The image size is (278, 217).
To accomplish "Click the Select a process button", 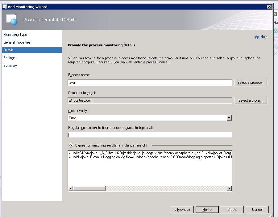I will [251, 83].
